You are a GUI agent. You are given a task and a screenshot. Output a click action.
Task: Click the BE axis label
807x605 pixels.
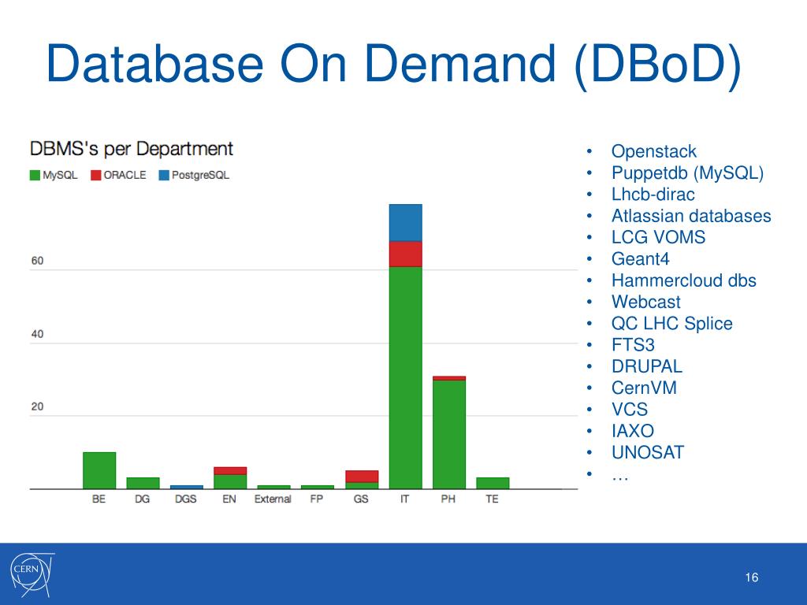99,499
